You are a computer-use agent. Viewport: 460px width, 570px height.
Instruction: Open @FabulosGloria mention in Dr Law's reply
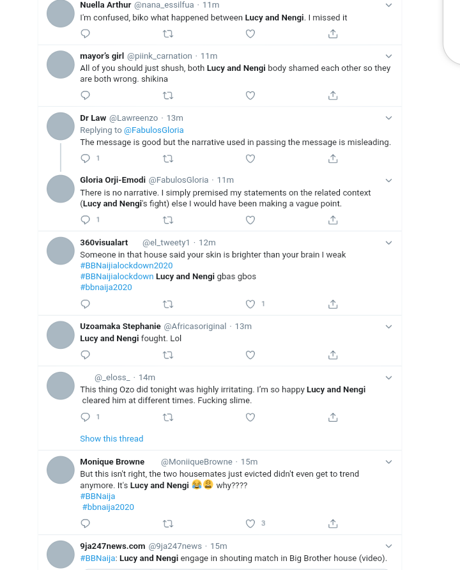(154, 130)
